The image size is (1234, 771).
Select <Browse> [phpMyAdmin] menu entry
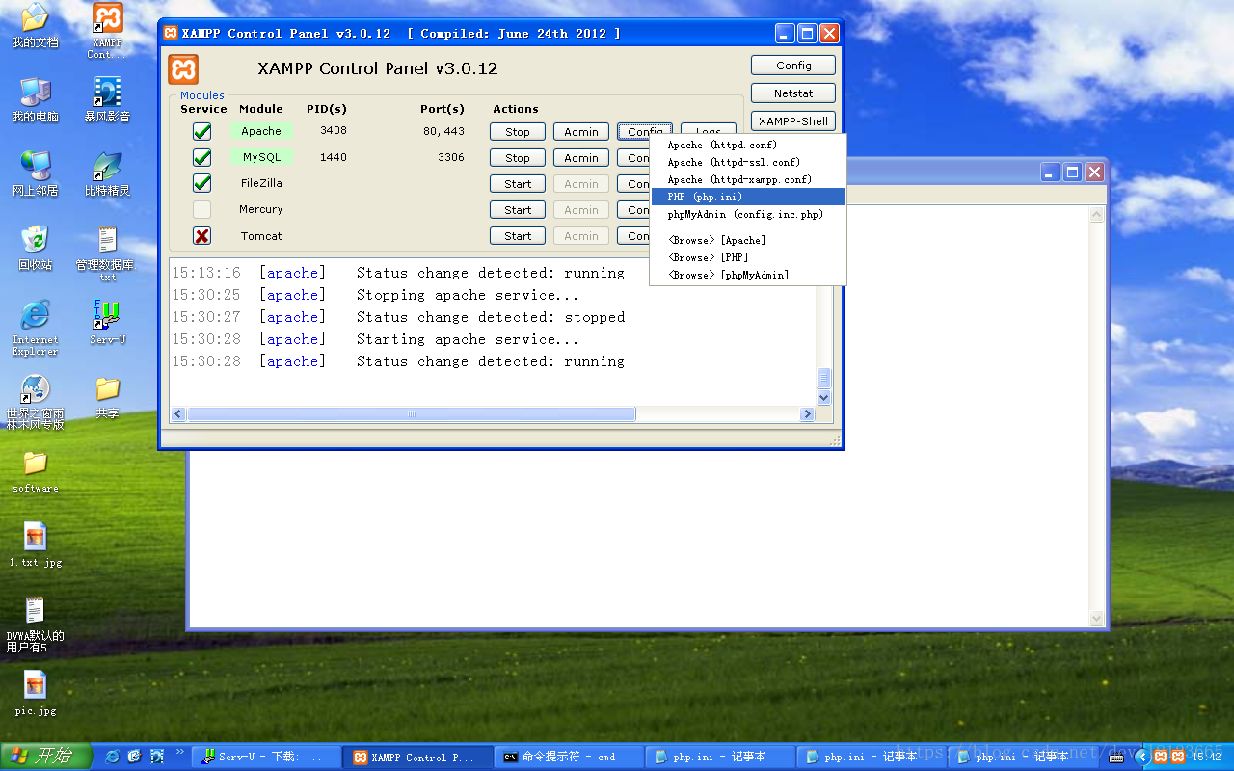[748, 275]
